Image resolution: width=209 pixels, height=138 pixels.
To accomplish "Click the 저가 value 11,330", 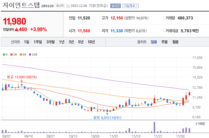I will [117, 31].
